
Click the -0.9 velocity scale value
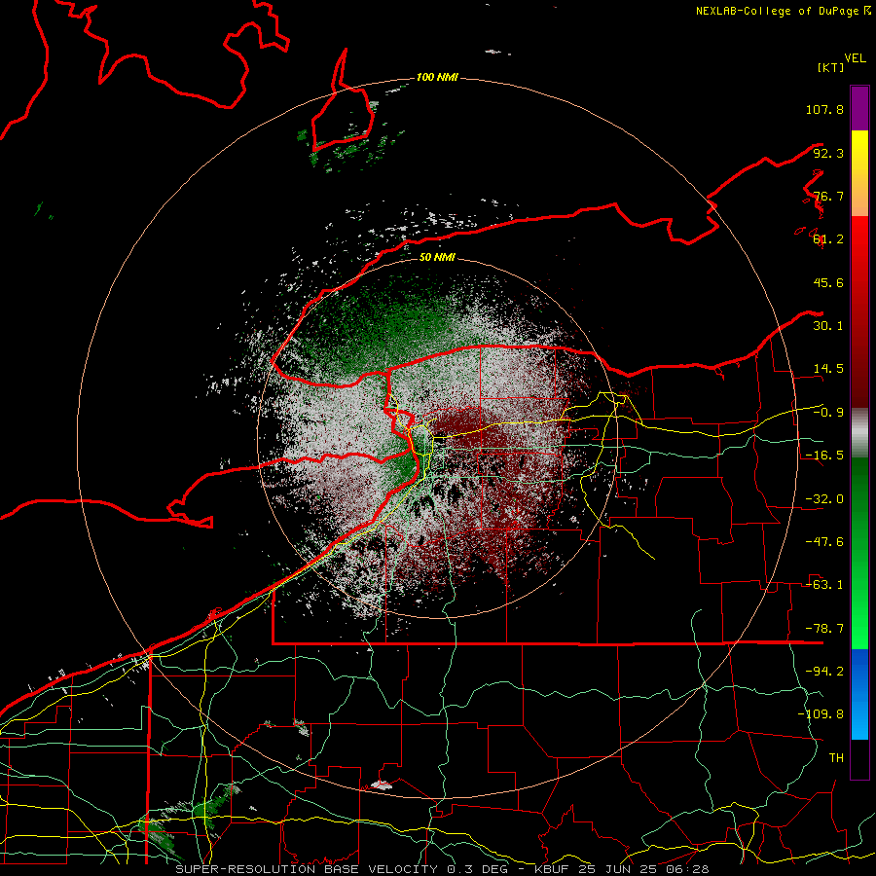click(x=828, y=413)
